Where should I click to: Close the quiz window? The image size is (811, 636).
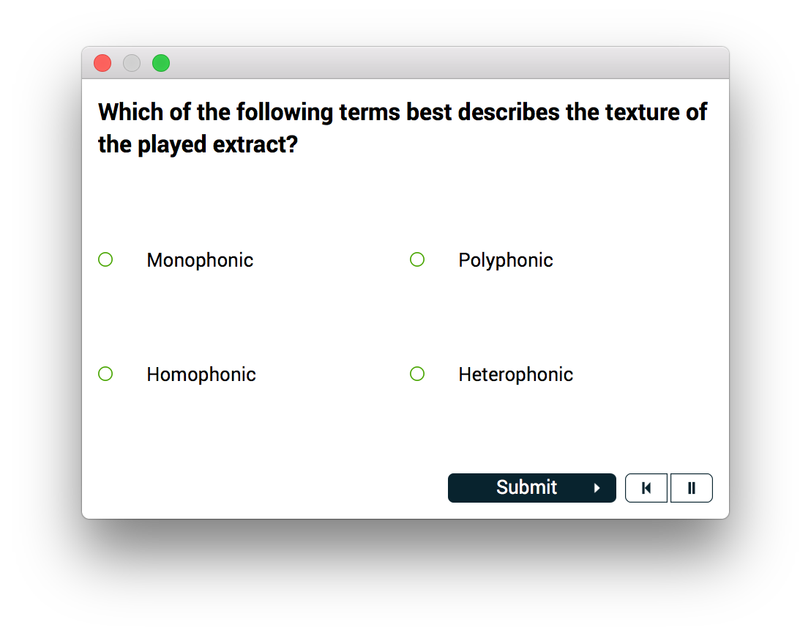pyautogui.click(x=102, y=64)
